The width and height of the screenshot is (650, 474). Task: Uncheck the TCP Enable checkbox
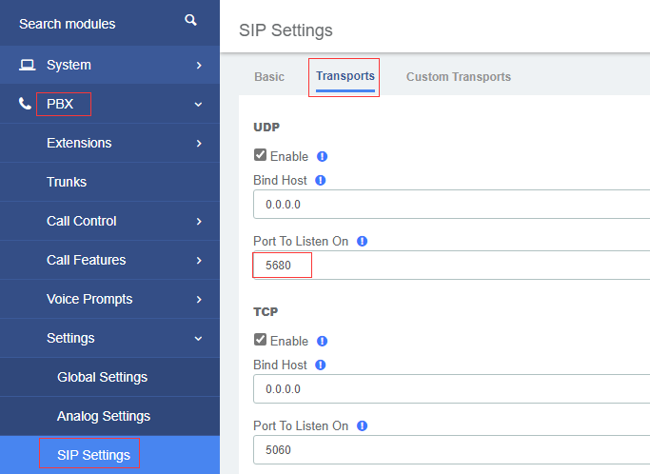pyautogui.click(x=260, y=340)
